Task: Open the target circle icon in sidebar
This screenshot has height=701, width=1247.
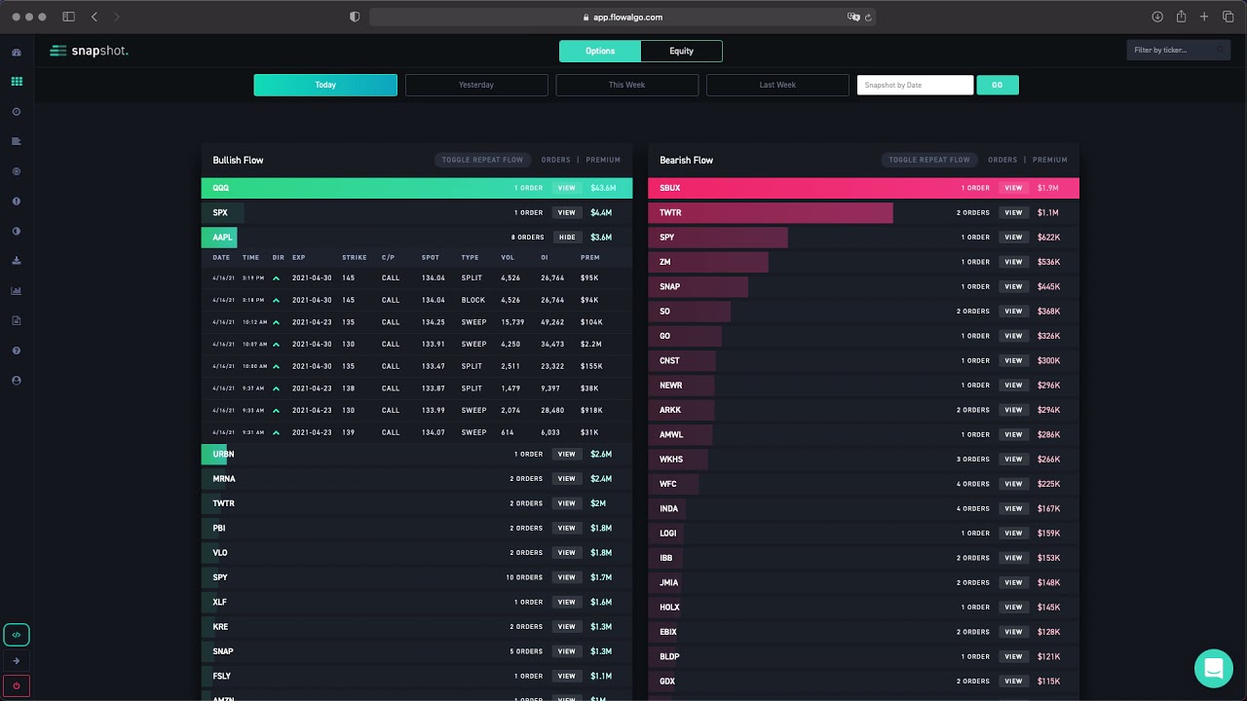Action: (x=17, y=171)
